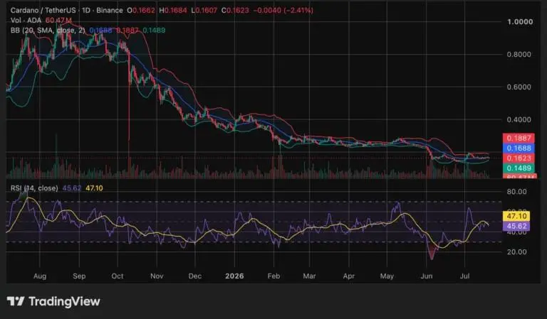Click the 60.47M volume value in the legend
This screenshot has width=547, height=319.
[x=58, y=21]
